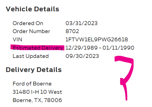The height and width of the screenshot is (107, 152).
Task: Click the VIN label
Action: click(x=17, y=39)
